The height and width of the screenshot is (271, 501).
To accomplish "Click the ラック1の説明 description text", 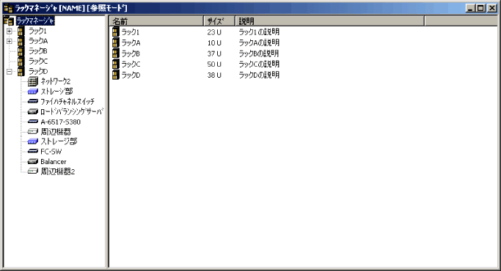I will pos(259,32).
